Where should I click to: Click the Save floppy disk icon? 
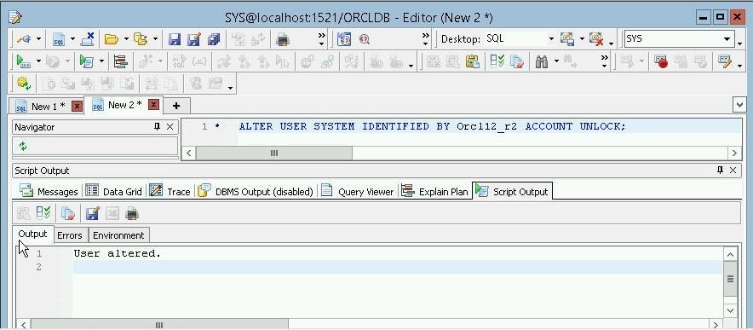pyautogui.click(x=175, y=39)
